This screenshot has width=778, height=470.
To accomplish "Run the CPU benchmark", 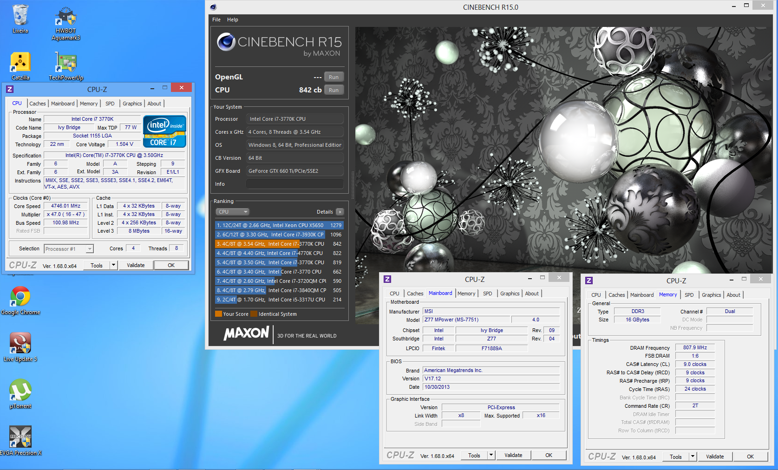I will tap(334, 90).
